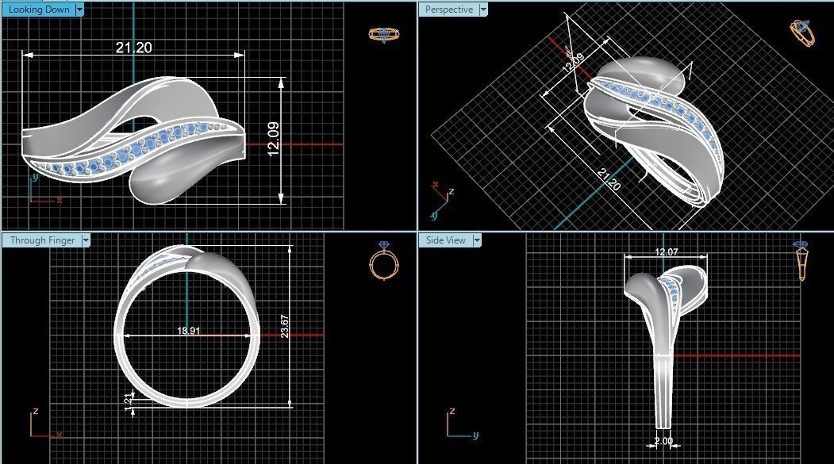Image resolution: width=834 pixels, height=464 pixels.
Task: Click the ring orientation icon in Perspective viewport
Action: pos(802,33)
